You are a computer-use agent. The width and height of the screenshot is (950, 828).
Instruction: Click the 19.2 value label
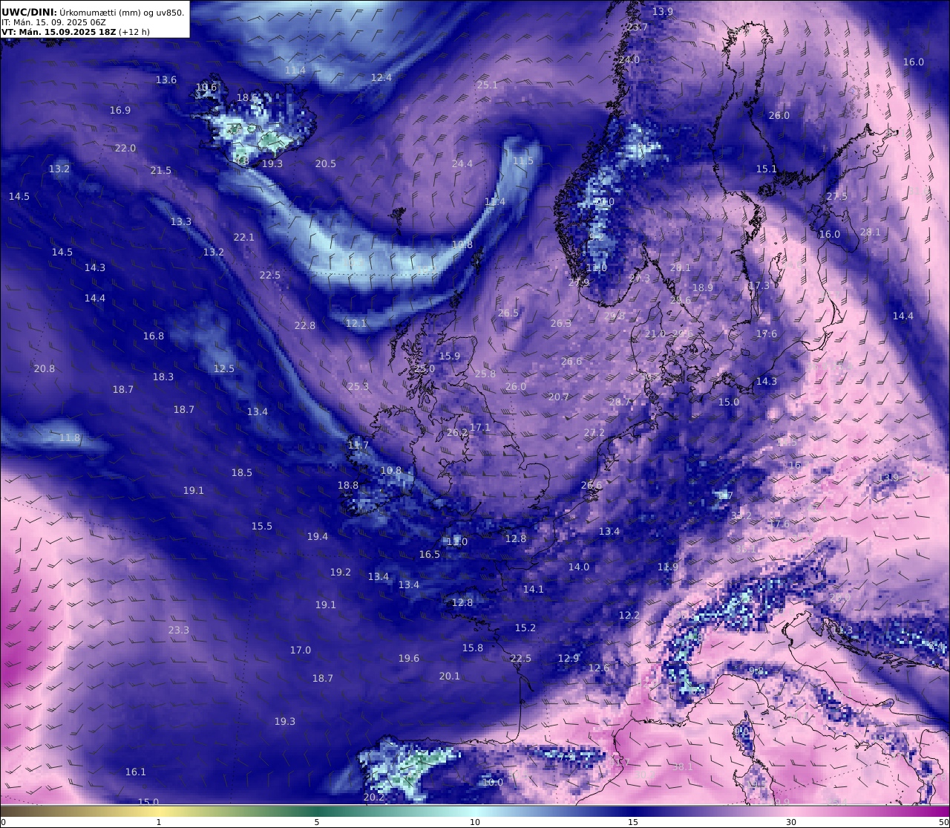pos(341,572)
